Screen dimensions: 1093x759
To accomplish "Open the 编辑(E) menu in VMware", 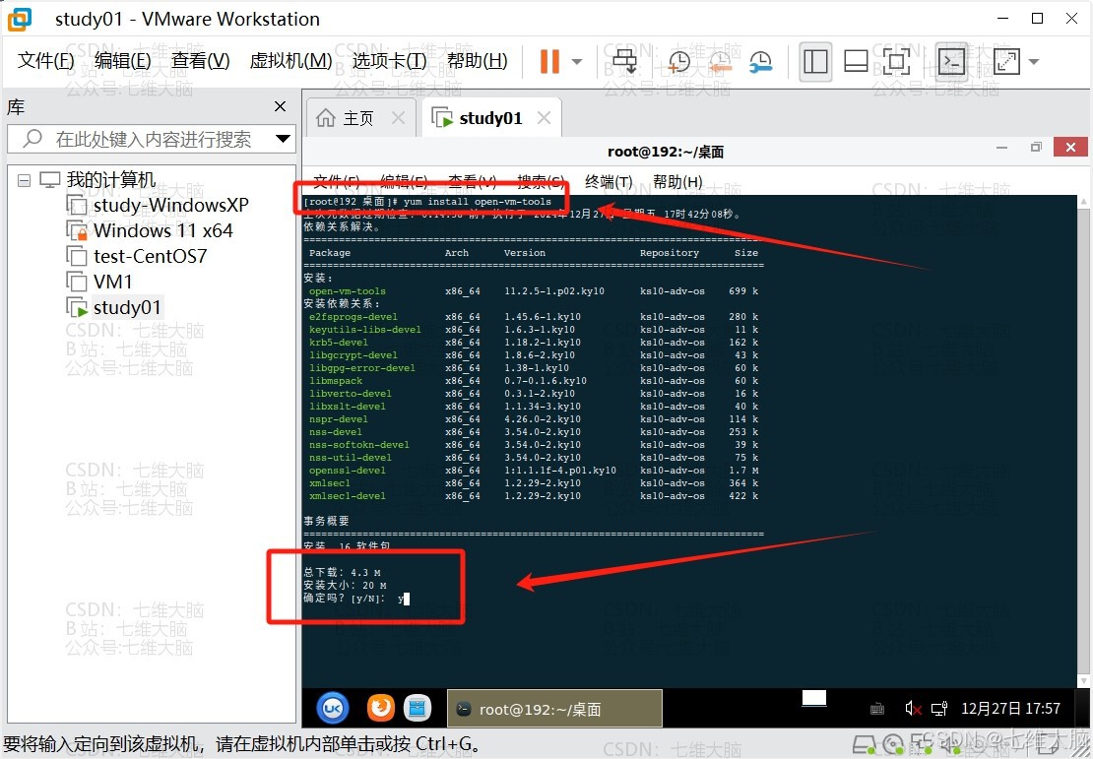I will click(x=123, y=61).
